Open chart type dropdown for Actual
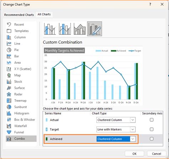This screenshot has width=169, height=159. click(x=133, y=120)
